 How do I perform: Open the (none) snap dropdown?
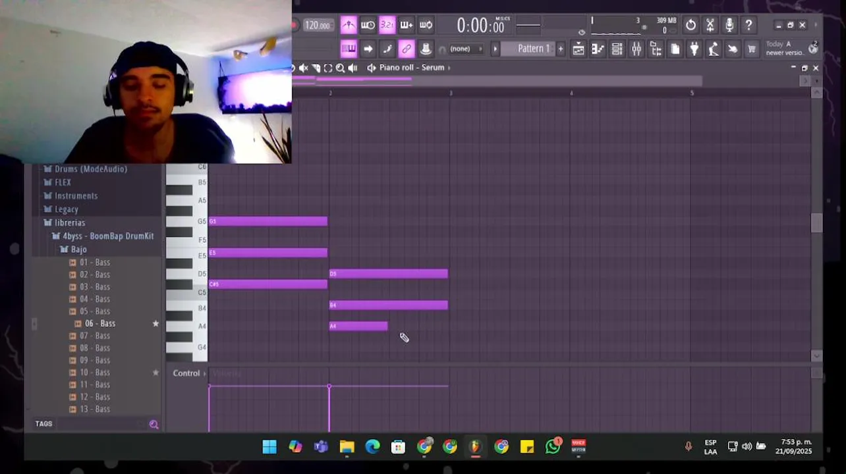click(x=465, y=49)
